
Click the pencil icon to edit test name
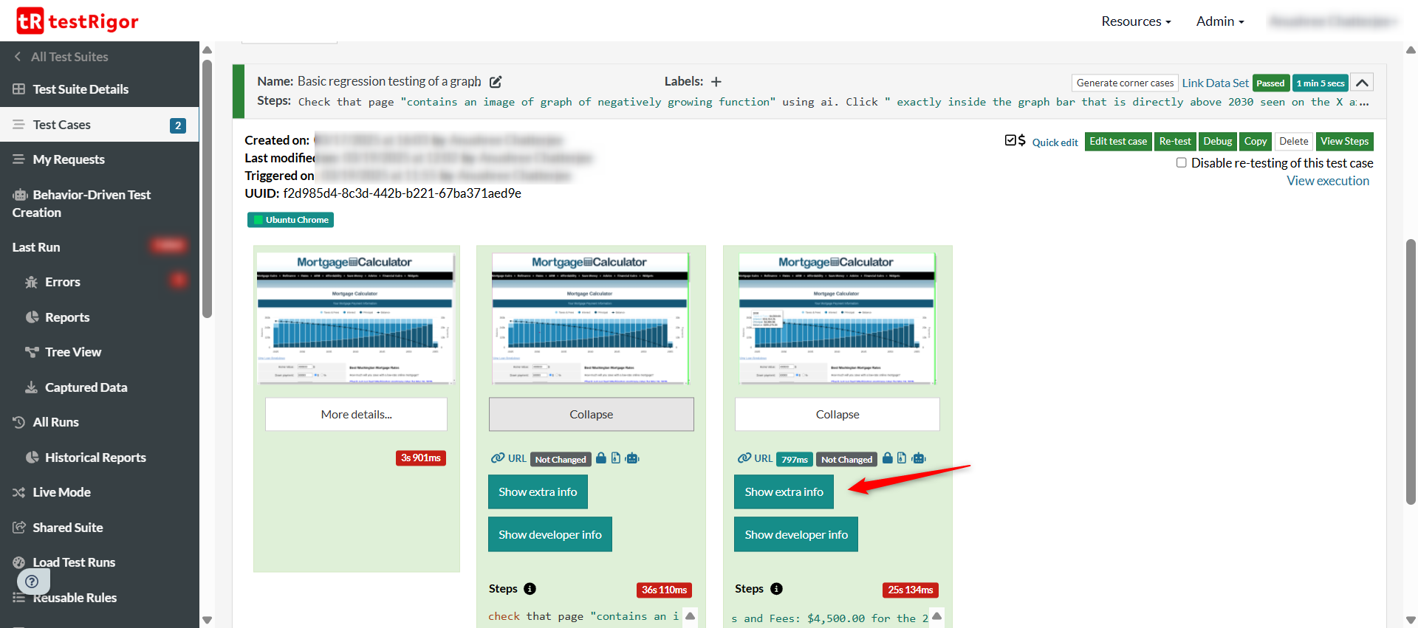(x=496, y=82)
